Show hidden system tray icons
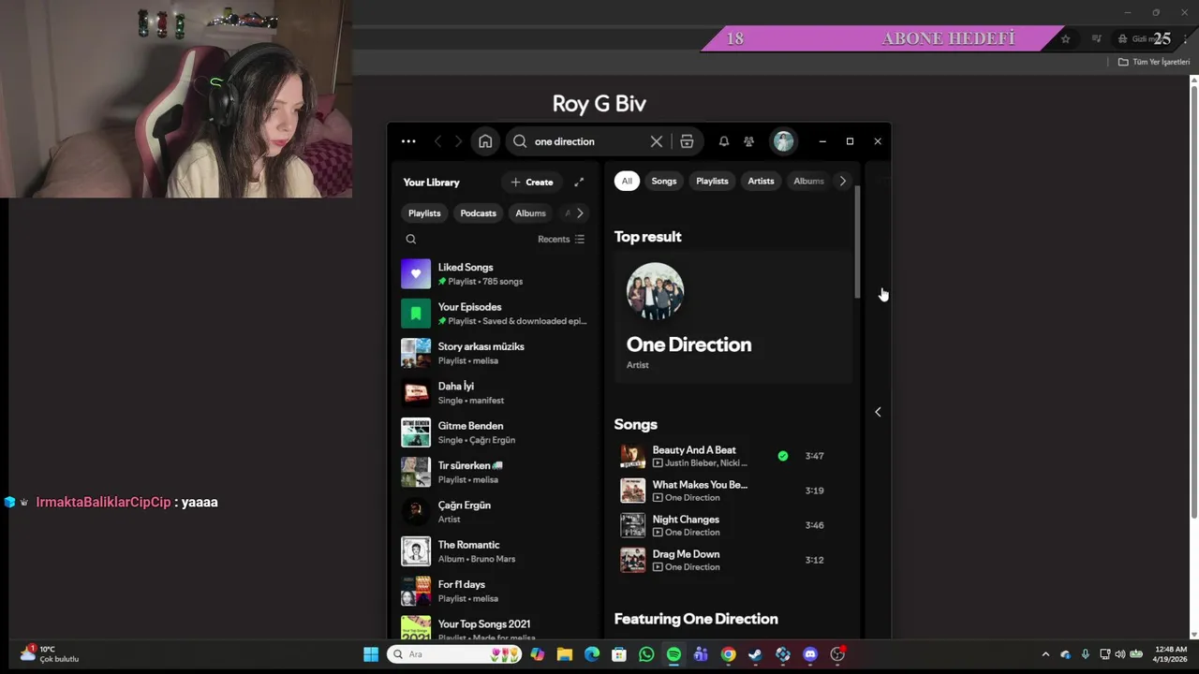This screenshot has height=674, width=1199. coord(1045,654)
